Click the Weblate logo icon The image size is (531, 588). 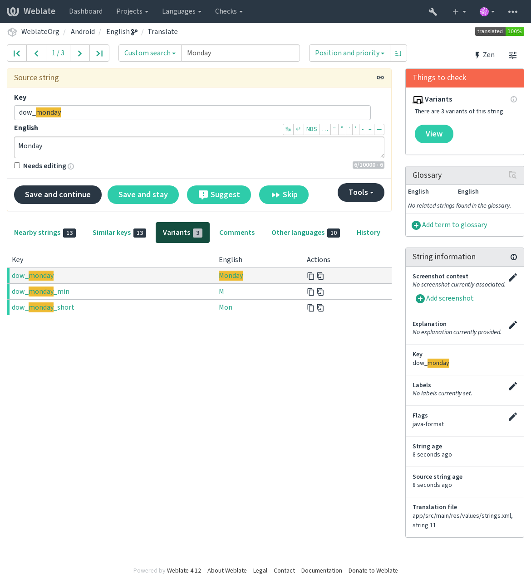13,11
